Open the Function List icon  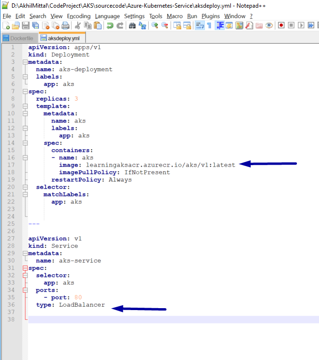(249, 25)
